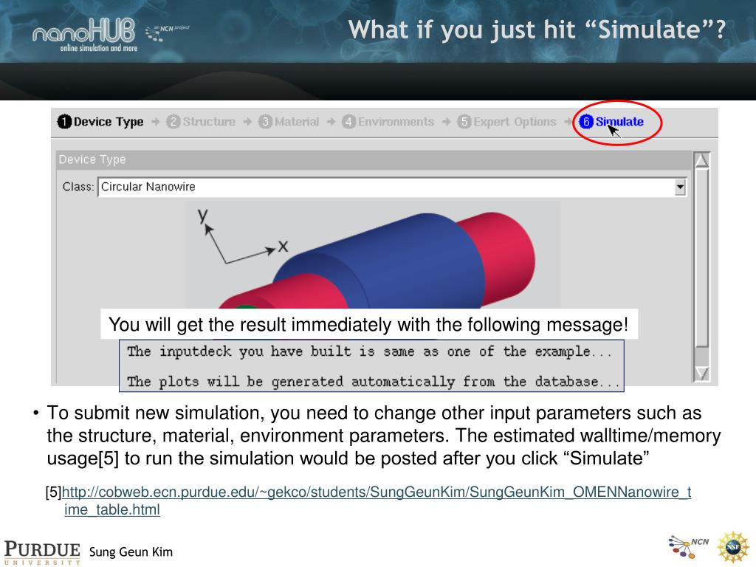Click the vertical scrollbar track
The height and width of the screenshot is (567, 756).
point(701,267)
